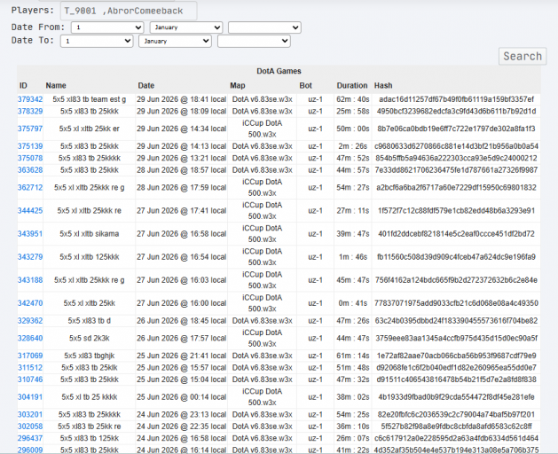
Task: Open game ID 344425 link
Action: click(x=30, y=210)
